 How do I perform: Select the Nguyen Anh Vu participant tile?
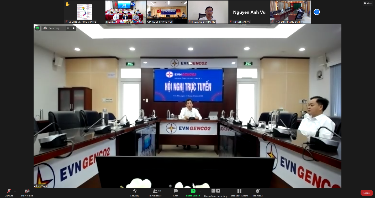point(249,12)
